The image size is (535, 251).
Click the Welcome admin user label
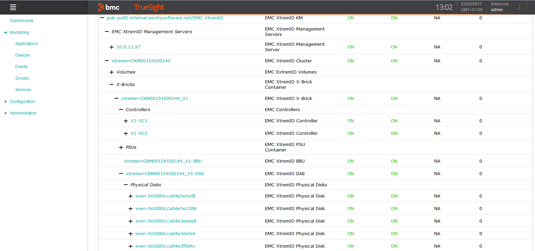click(499, 7)
